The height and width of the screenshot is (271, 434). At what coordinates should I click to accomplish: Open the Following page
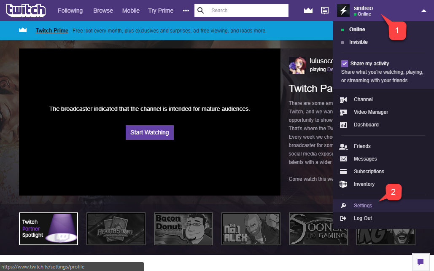tap(70, 11)
